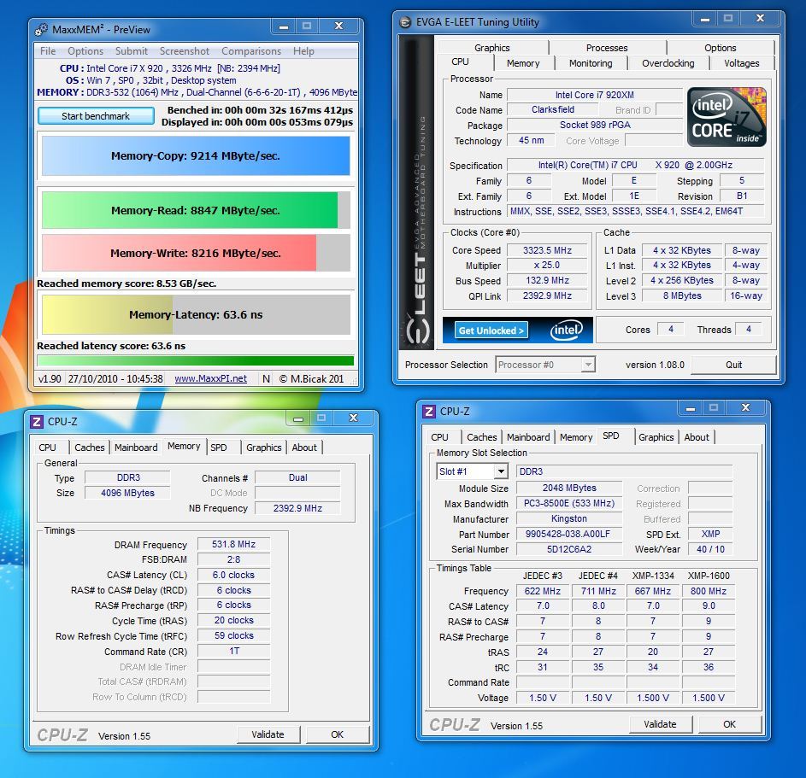Viewport: 806px width, 778px height.
Task: Click the Core Speed 3323.5 MHz field
Action: [x=547, y=250]
